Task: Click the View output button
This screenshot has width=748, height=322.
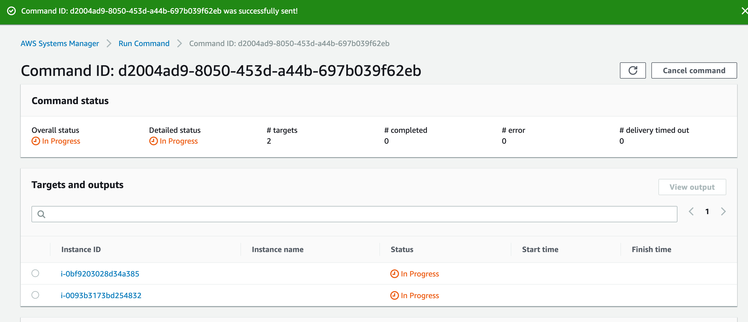Action: tap(692, 187)
